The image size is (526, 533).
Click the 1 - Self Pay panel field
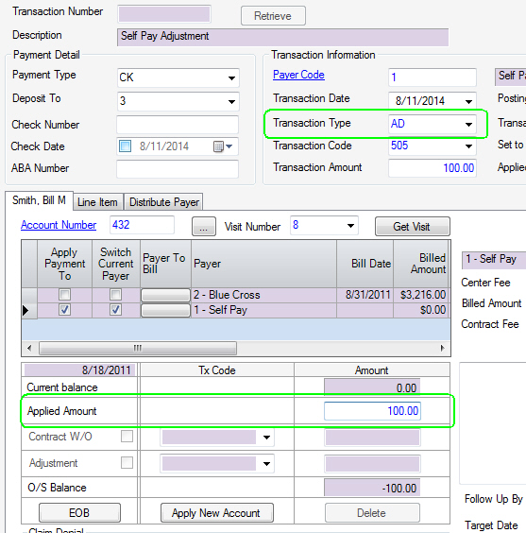[x=494, y=260]
